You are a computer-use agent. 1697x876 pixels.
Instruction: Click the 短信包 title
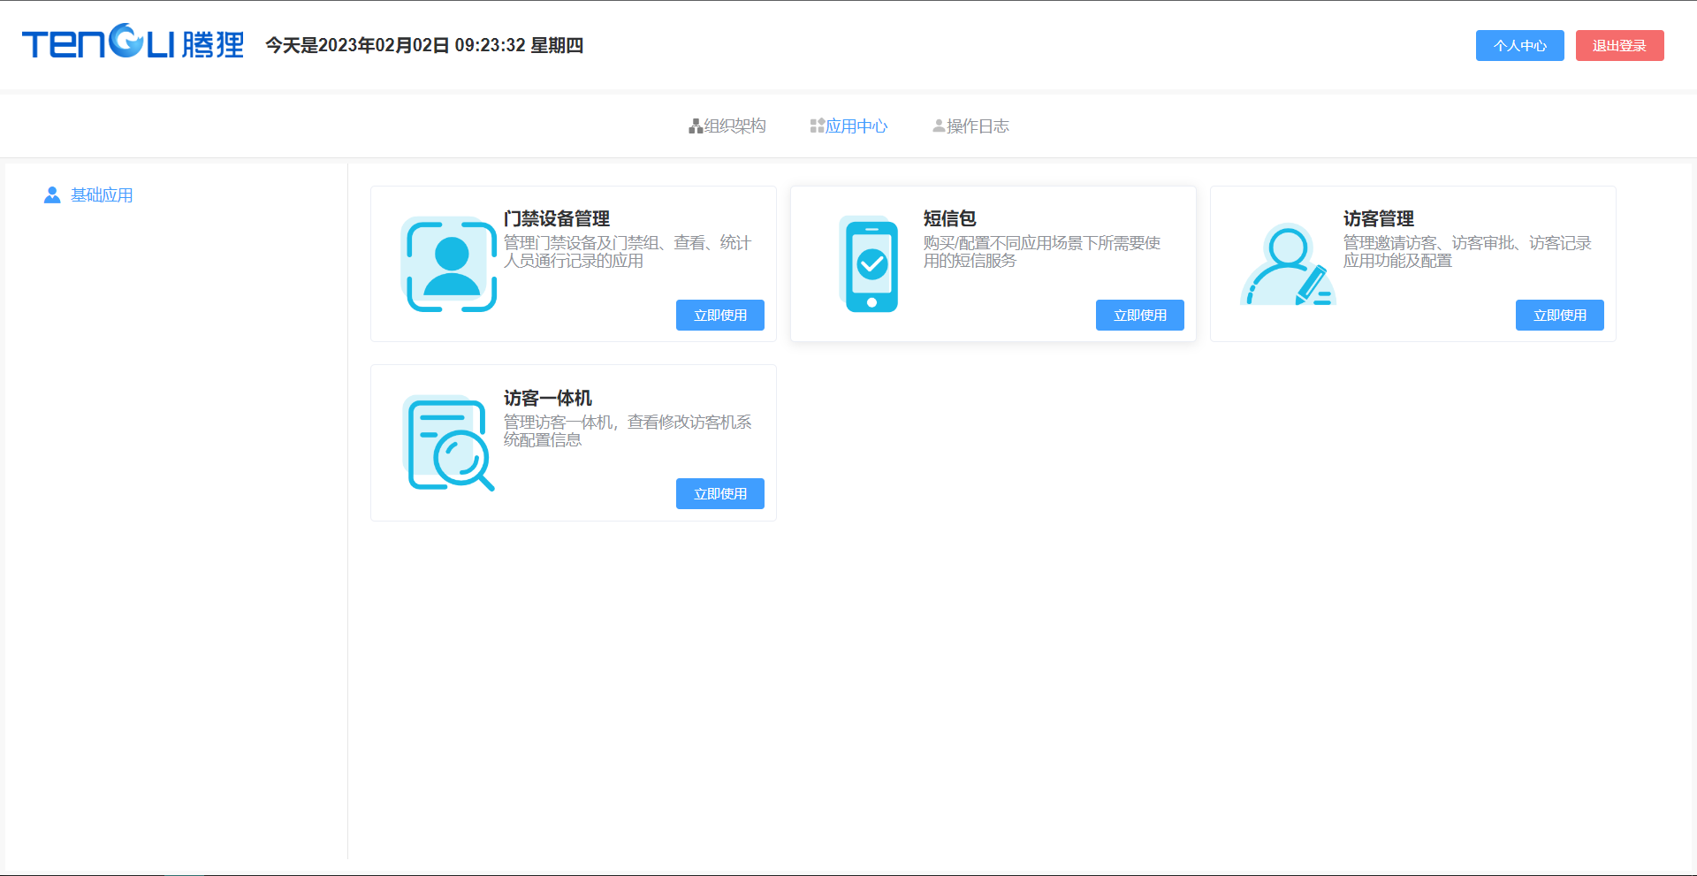(950, 218)
